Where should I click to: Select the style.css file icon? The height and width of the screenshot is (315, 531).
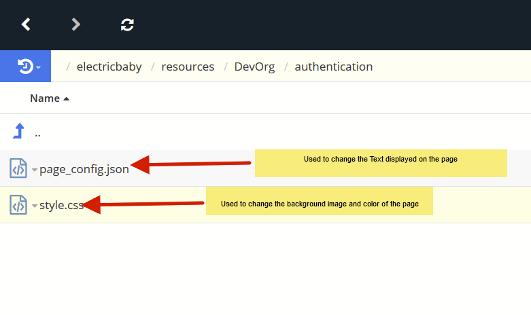coord(18,204)
